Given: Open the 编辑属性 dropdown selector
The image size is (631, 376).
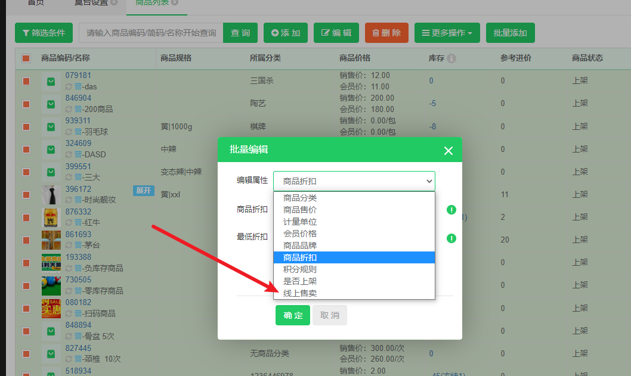Looking at the screenshot, I should pyautogui.click(x=354, y=181).
